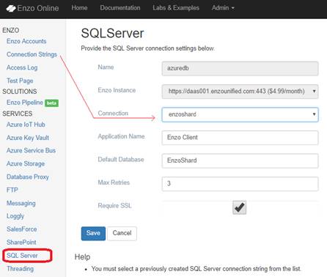Click the Name field label
The image size is (327, 277).
click(x=106, y=67)
